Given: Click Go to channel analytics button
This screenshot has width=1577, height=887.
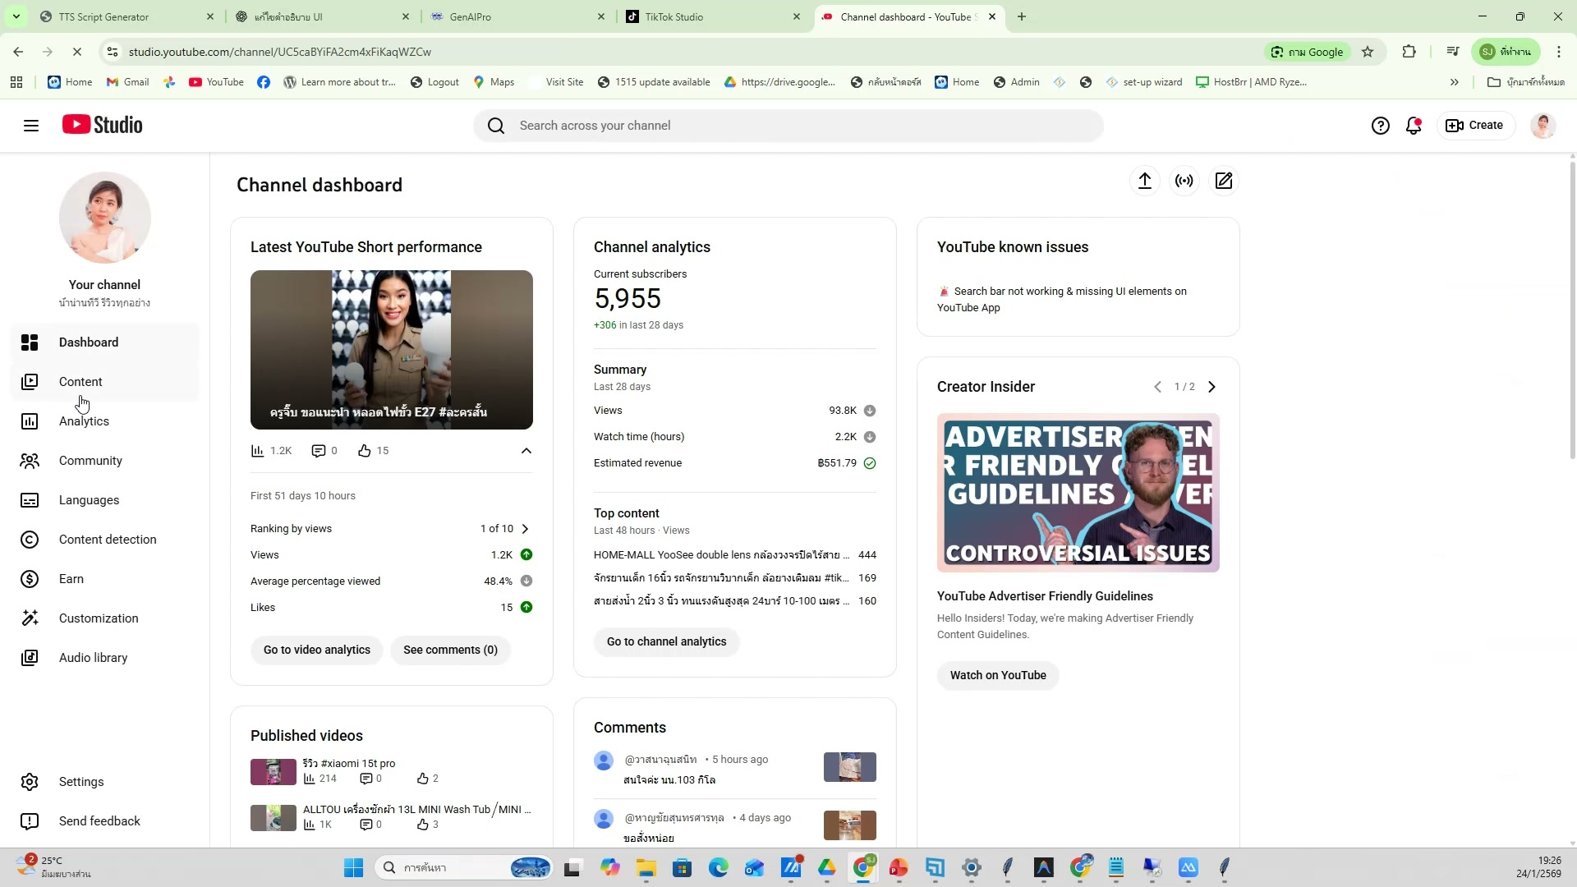Looking at the screenshot, I should [x=666, y=642].
